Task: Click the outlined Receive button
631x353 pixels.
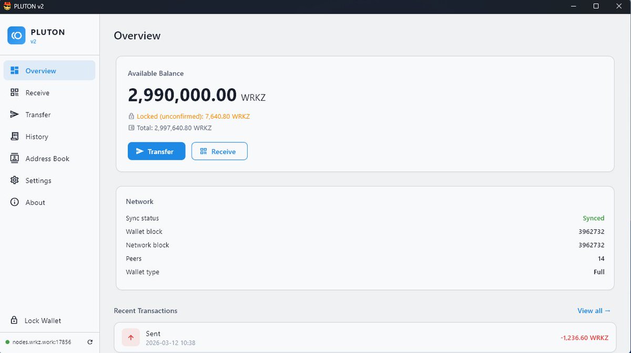Action: 219,151
